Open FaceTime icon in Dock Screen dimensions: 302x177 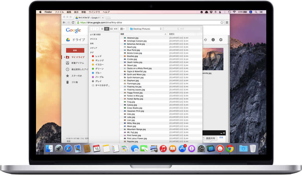tap(144, 149)
